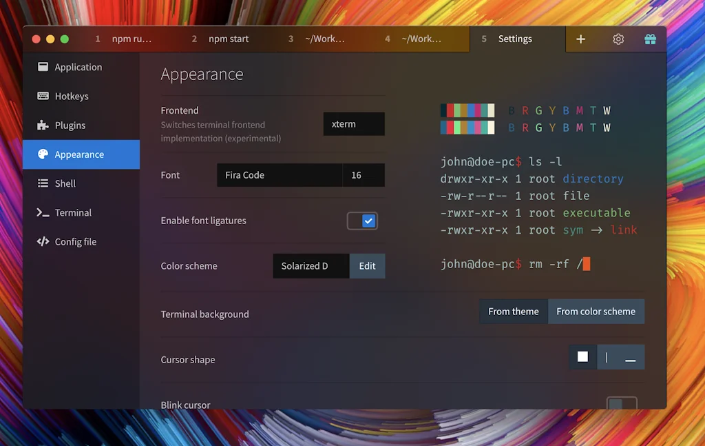This screenshot has height=446, width=705.
Task: Choose From theme terminal background
Action: [514, 312]
